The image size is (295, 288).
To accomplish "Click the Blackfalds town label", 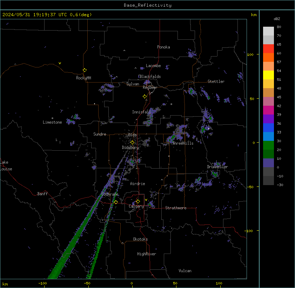I will pos(150,77).
